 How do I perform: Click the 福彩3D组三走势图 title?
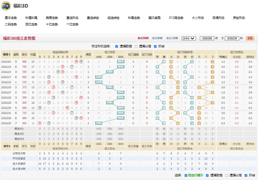click(x=19, y=38)
